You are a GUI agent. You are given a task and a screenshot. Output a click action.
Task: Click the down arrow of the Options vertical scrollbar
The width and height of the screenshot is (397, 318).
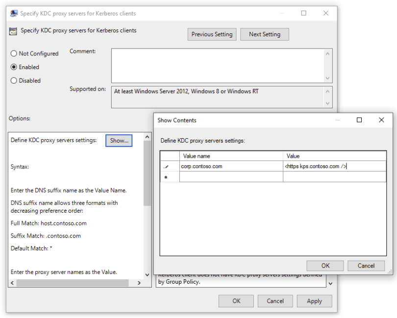pyautogui.click(x=148, y=275)
